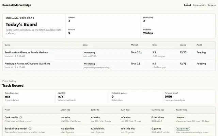
Task: Click Pending audit for Pirates at Guardians
Action: [201, 64]
